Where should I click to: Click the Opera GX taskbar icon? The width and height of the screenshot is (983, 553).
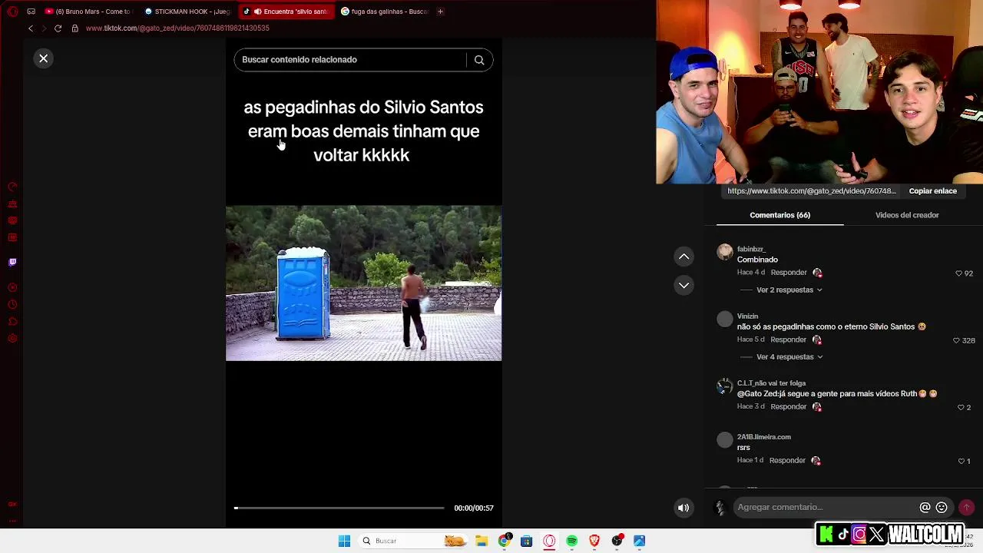549,541
